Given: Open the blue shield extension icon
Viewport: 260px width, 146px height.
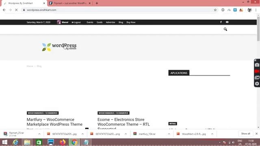Looking at the screenshot, I should click(235, 10).
